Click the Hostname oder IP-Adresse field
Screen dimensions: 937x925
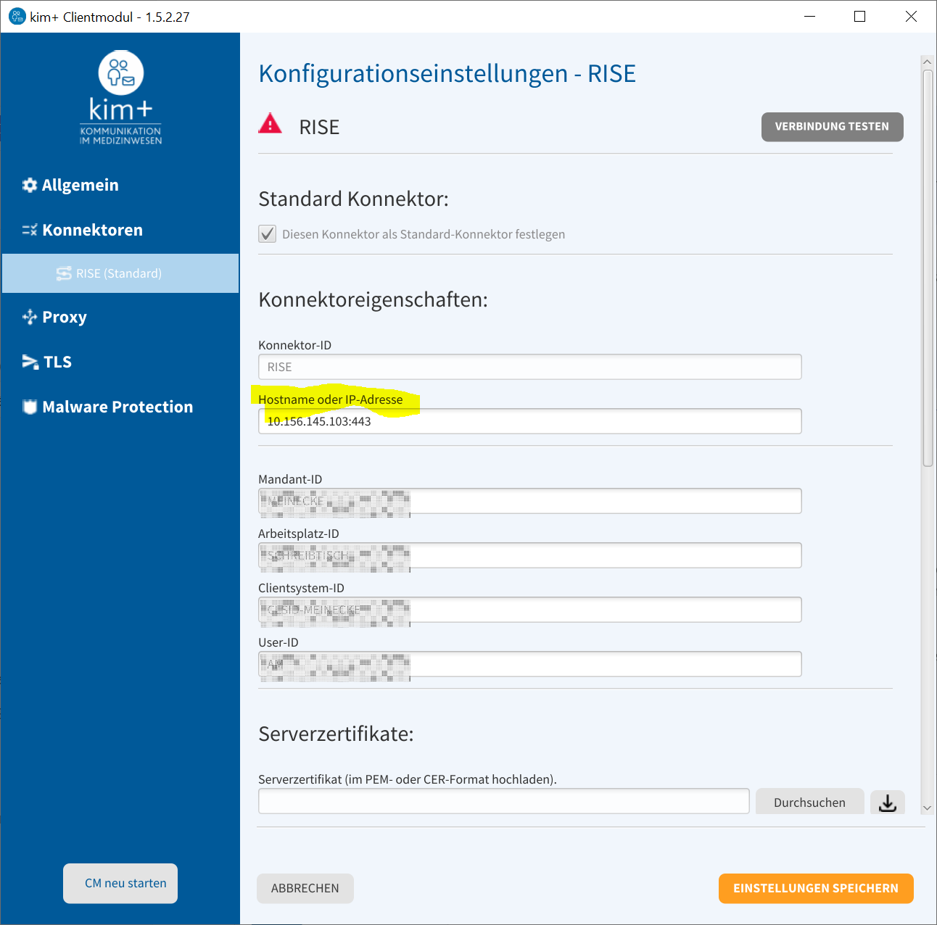pos(530,421)
